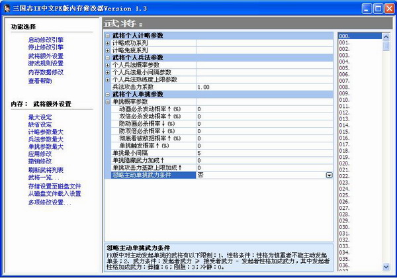Image resolution: width=397 pixels, height=278 pixels.
Task: Click general list scroll down arrow
Action: point(386,267)
